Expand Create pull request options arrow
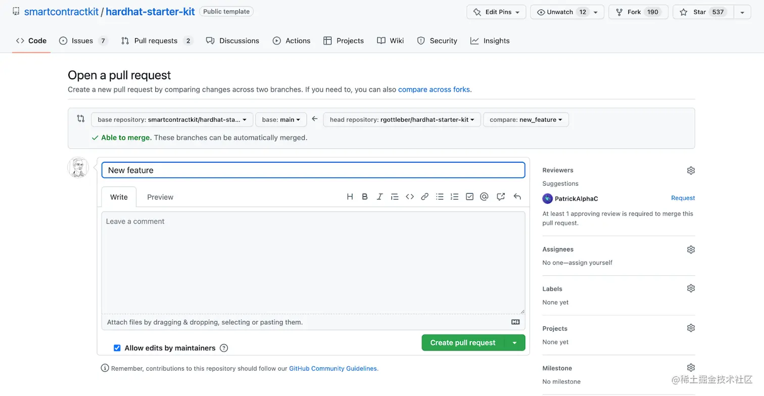The height and width of the screenshot is (396, 764). (x=514, y=342)
